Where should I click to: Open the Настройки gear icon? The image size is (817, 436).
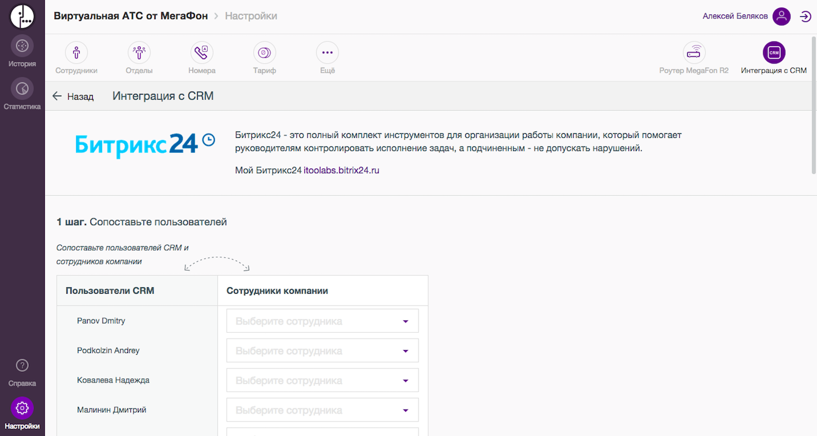coord(22,408)
